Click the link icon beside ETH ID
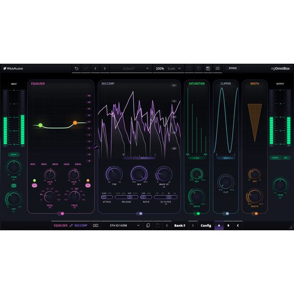Screen dimensions: 294x294 coord(96,225)
